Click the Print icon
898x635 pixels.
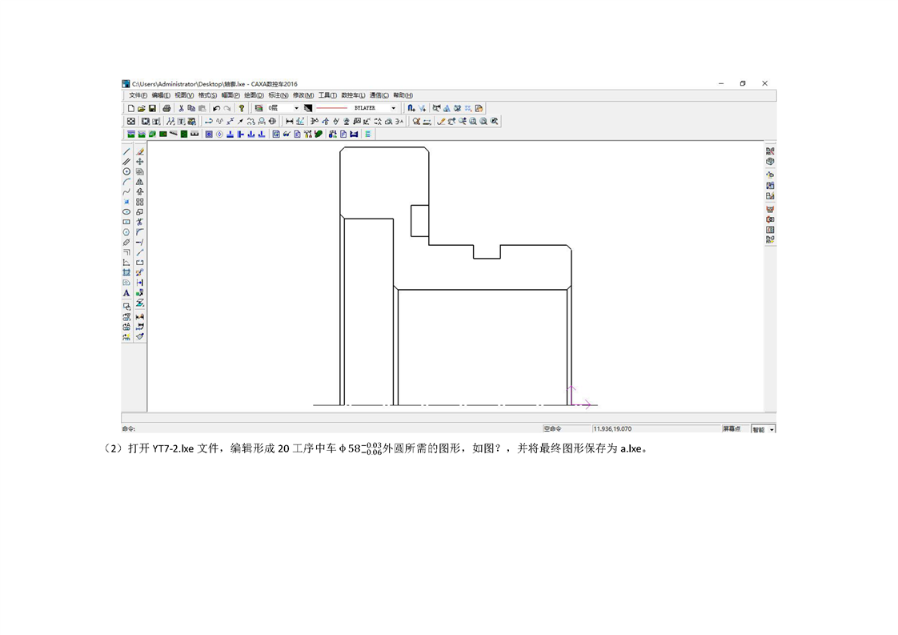[x=166, y=108]
